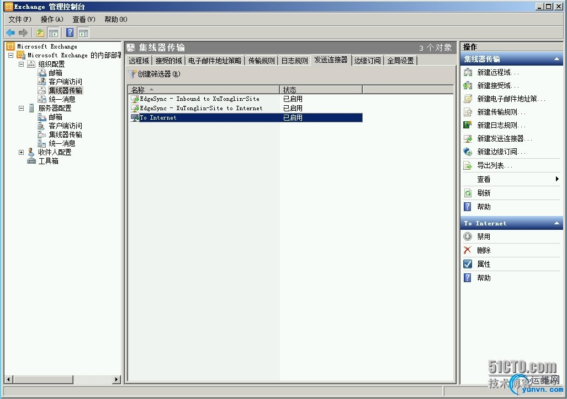Click the tree pane scrollbar left arrow
The width and height of the screenshot is (567, 399).
pyautogui.click(x=9, y=380)
